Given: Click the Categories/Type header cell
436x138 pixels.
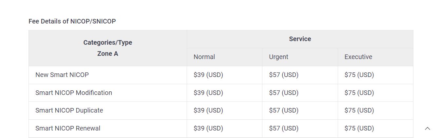Looking at the screenshot, I should tap(107, 42).
